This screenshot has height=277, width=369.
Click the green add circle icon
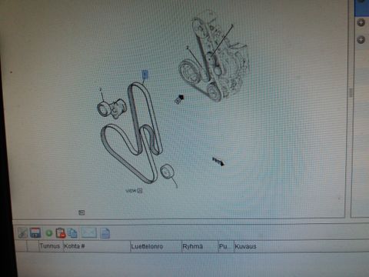[48, 233]
